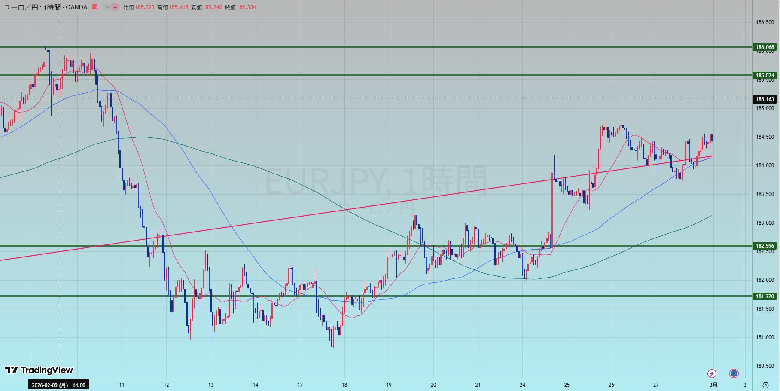Select the 185.574 horizontal line price label

pos(765,76)
